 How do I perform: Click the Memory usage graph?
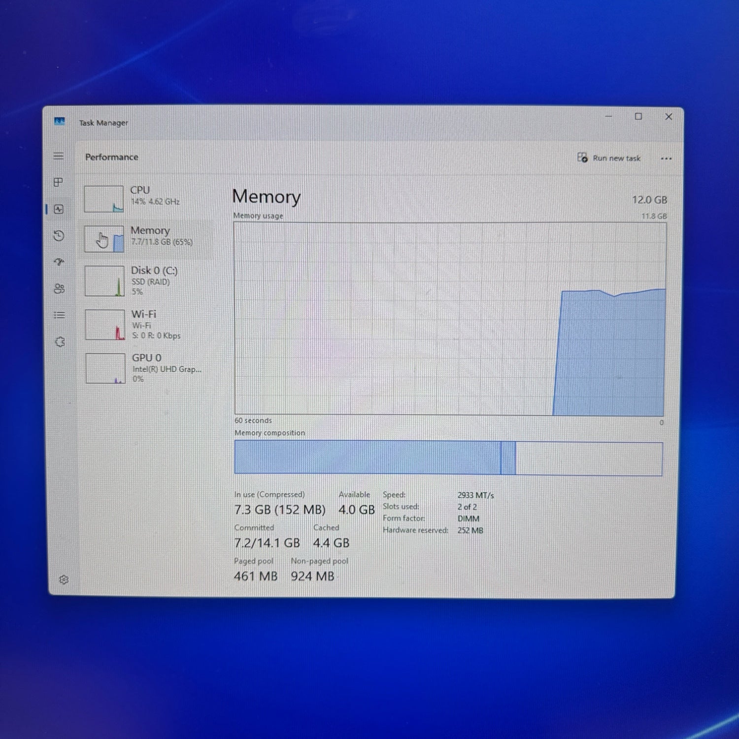coord(449,319)
